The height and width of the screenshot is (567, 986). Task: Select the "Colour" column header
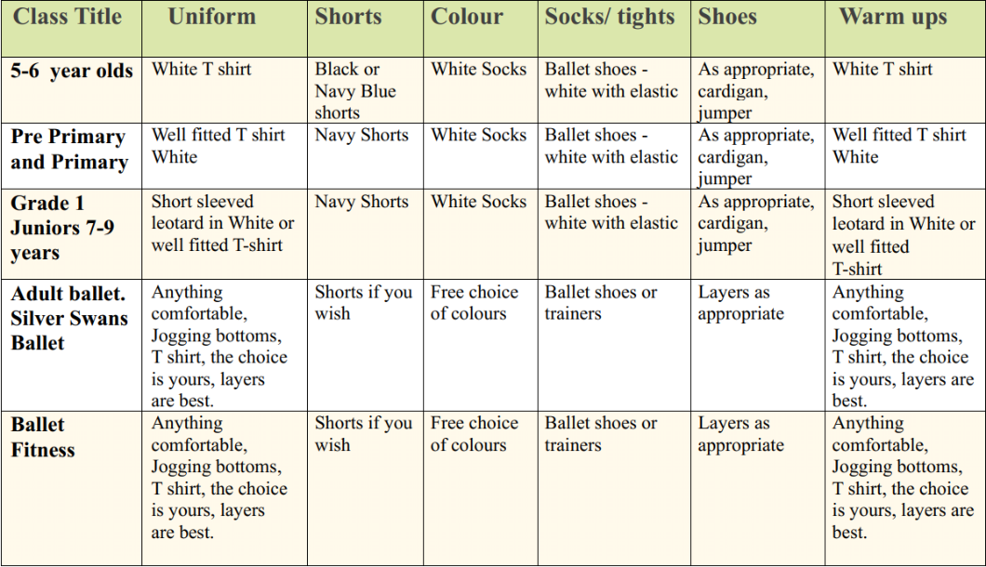467,17
